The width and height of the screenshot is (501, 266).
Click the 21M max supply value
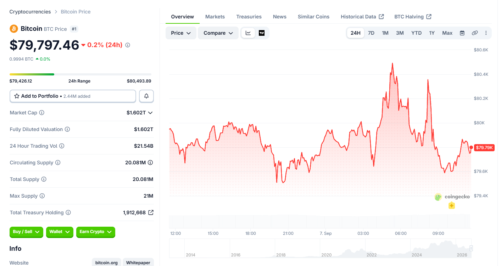149,196
